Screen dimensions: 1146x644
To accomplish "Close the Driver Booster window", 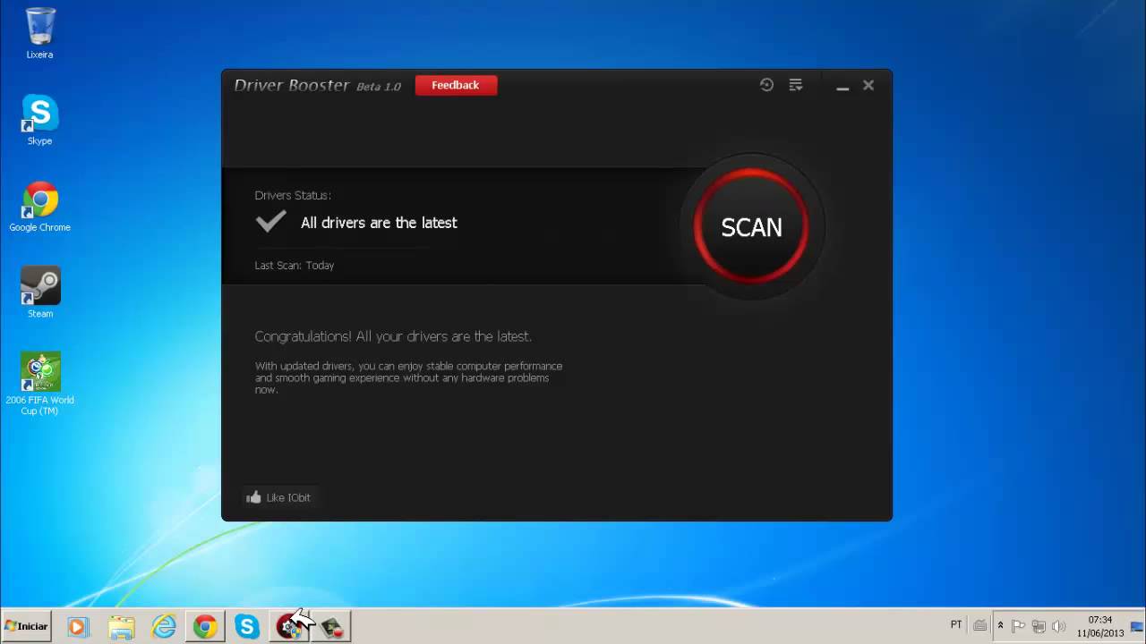I will click(x=868, y=85).
